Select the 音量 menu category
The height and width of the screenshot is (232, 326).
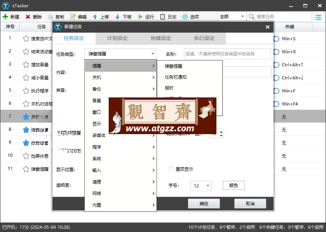click(97, 101)
